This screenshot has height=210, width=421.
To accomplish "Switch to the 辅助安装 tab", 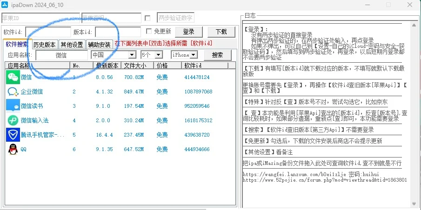I will tap(100, 45).
